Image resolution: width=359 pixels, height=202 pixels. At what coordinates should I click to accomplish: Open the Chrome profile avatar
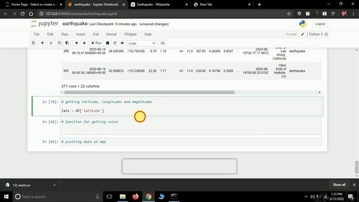344,13
